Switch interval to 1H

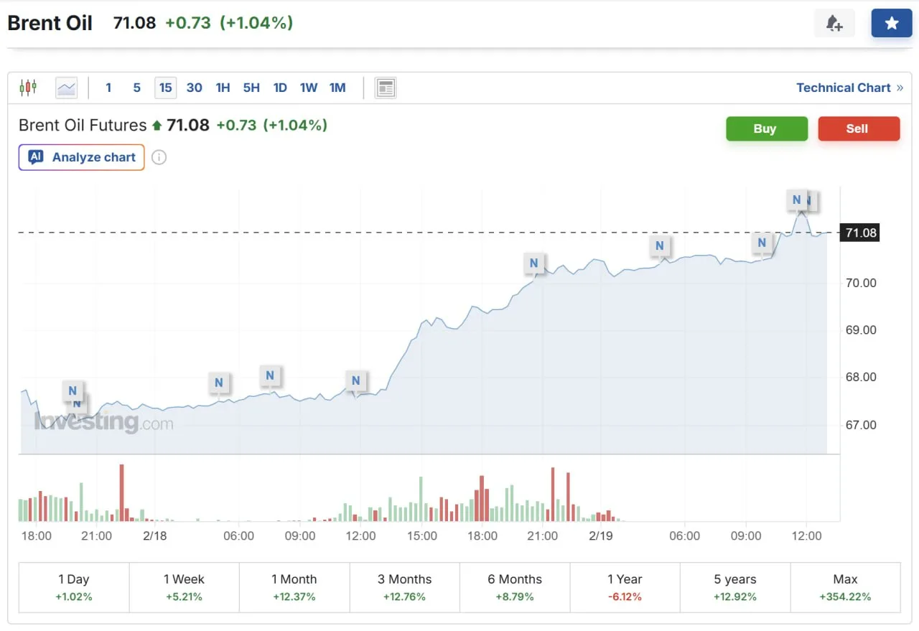[223, 88]
